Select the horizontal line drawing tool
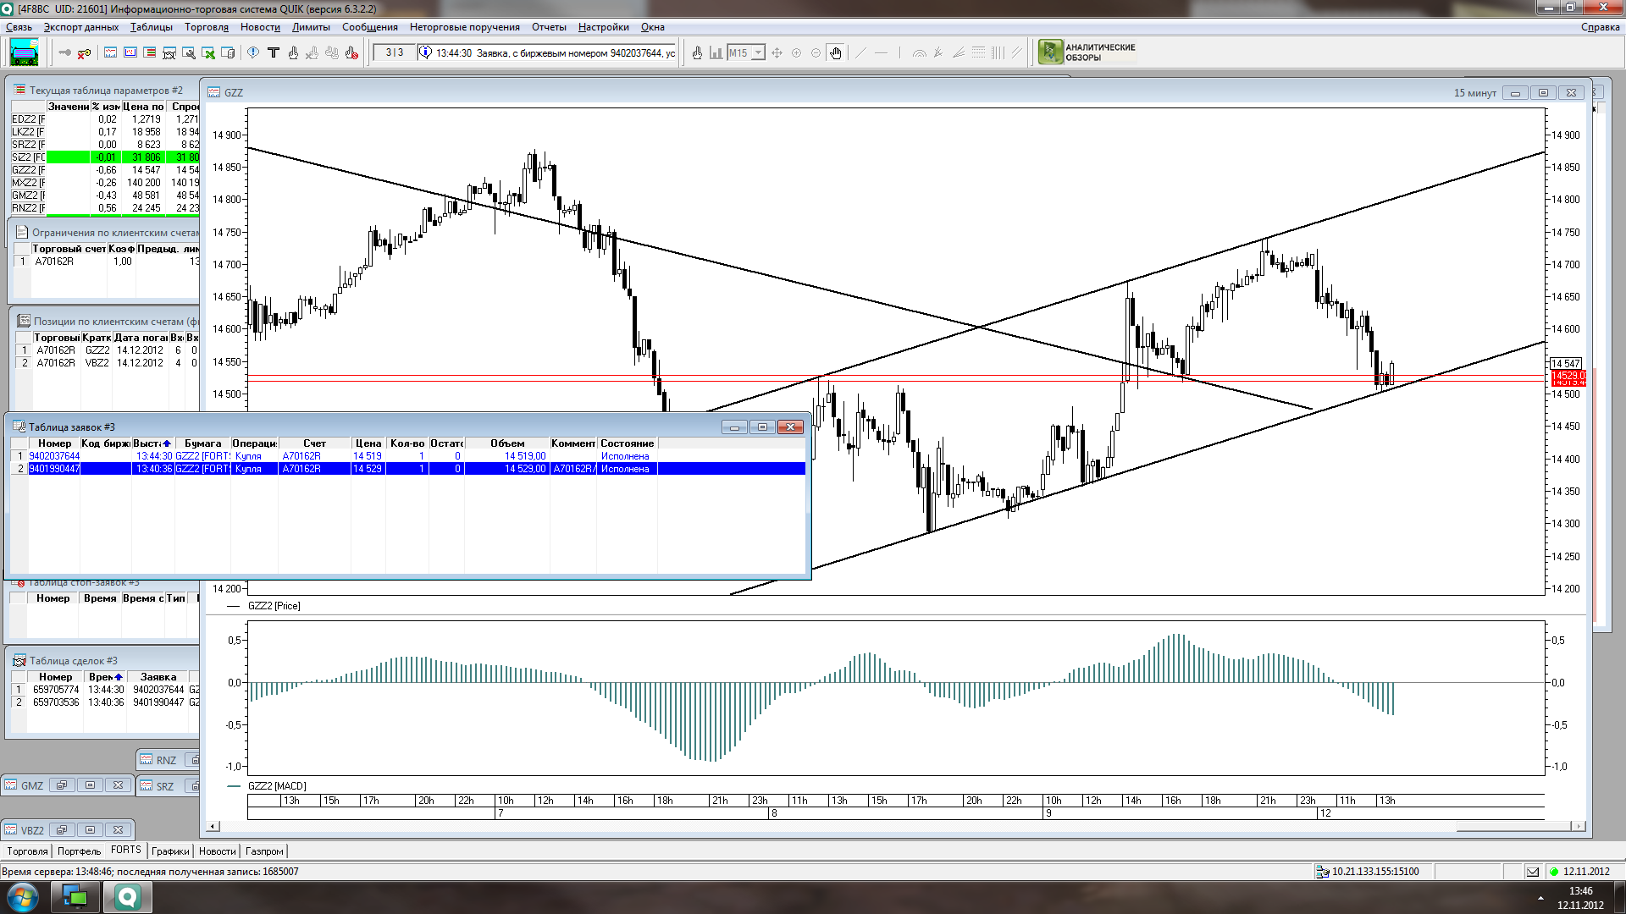 pos(881,52)
